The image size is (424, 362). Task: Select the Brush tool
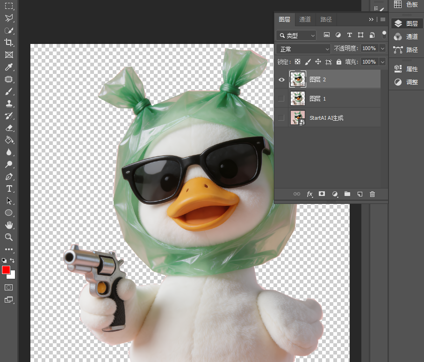pyautogui.click(x=9, y=92)
